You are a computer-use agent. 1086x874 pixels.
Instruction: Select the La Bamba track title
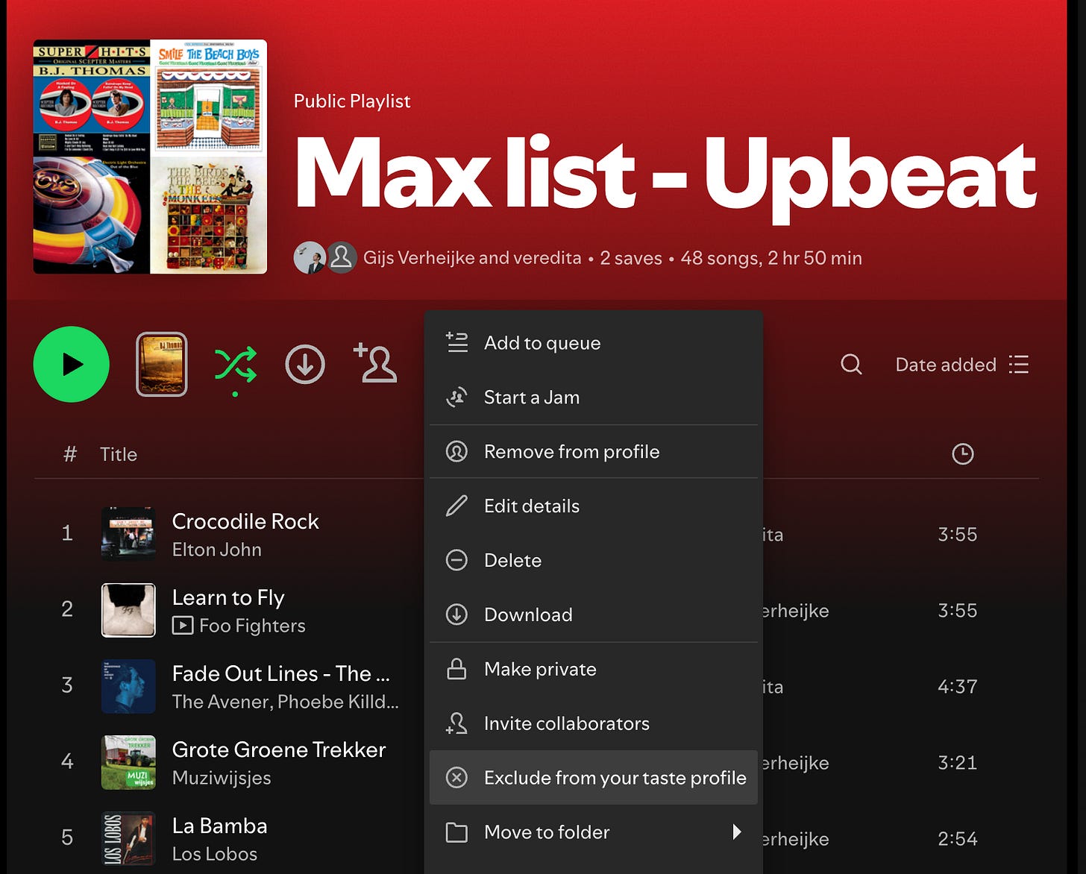tap(220, 826)
